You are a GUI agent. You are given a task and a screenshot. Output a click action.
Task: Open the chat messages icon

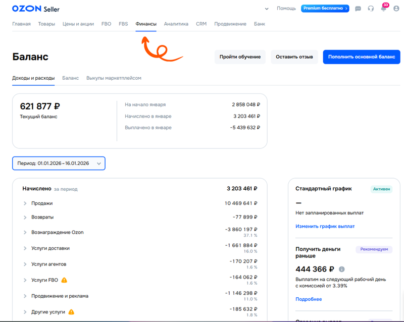[x=358, y=9]
